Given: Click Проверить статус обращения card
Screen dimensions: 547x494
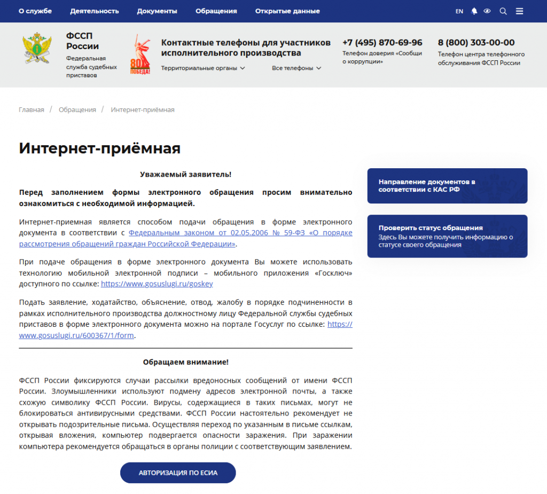Looking at the screenshot, I should tap(447, 236).
